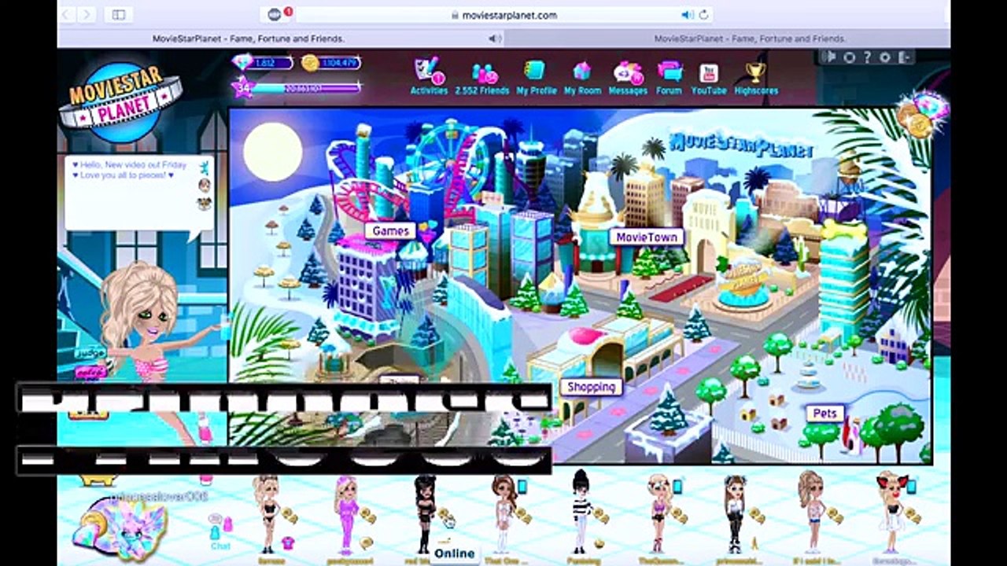This screenshot has width=1007, height=566.
Task: Switch to the second MovieStarPlanet tab
Action: [750, 38]
